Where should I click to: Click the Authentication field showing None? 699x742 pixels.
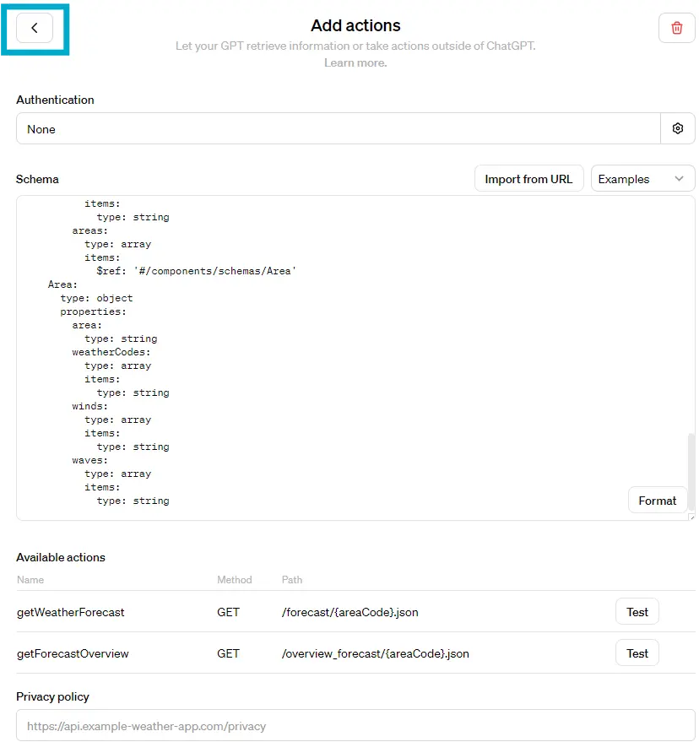tap(338, 129)
